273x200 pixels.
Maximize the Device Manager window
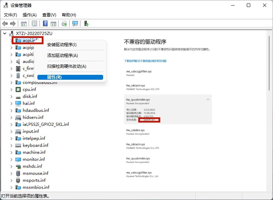pos(249,5)
